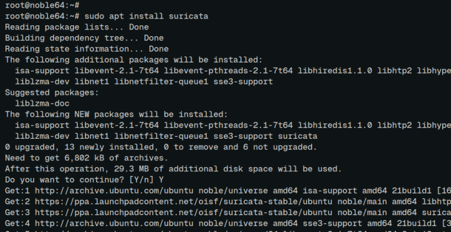Click the sudo apt install suricata command

point(146,16)
